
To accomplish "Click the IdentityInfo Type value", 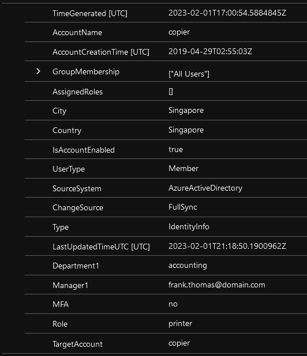I will (x=189, y=226).
